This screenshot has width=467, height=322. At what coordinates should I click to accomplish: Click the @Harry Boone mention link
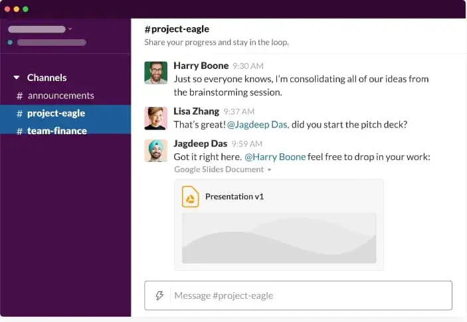coord(275,157)
